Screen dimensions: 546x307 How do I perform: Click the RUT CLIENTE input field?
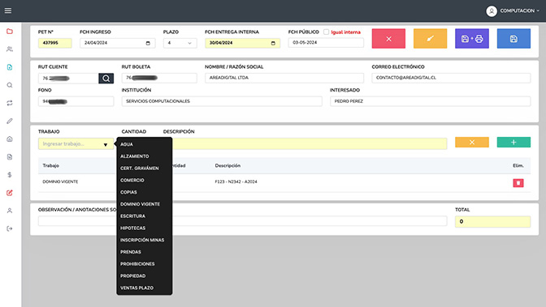pyautogui.click(x=68, y=79)
